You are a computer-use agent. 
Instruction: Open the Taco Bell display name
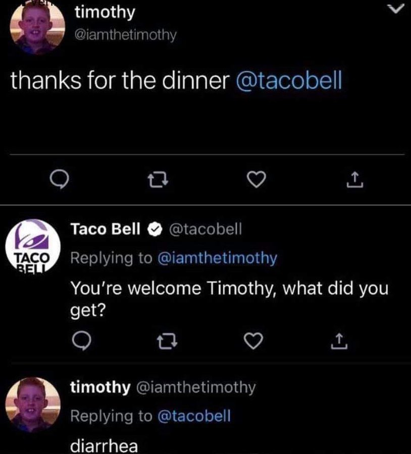pos(105,230)
